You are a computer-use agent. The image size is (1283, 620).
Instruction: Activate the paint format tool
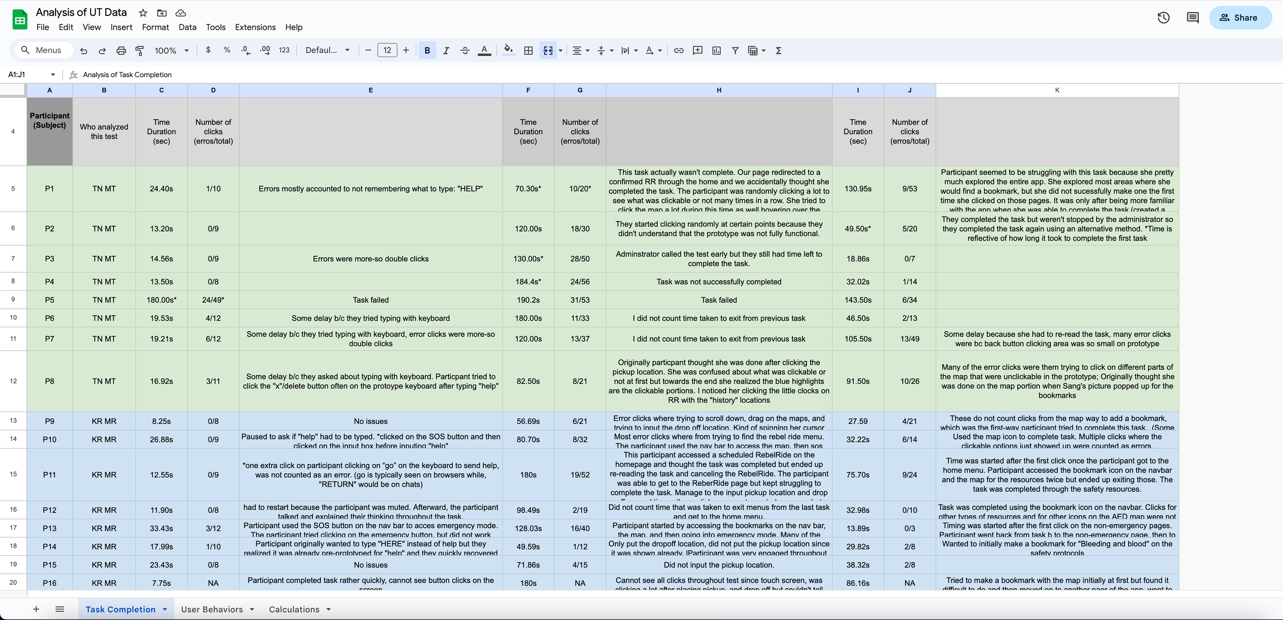pyautogui.click(x=140, y=50)
